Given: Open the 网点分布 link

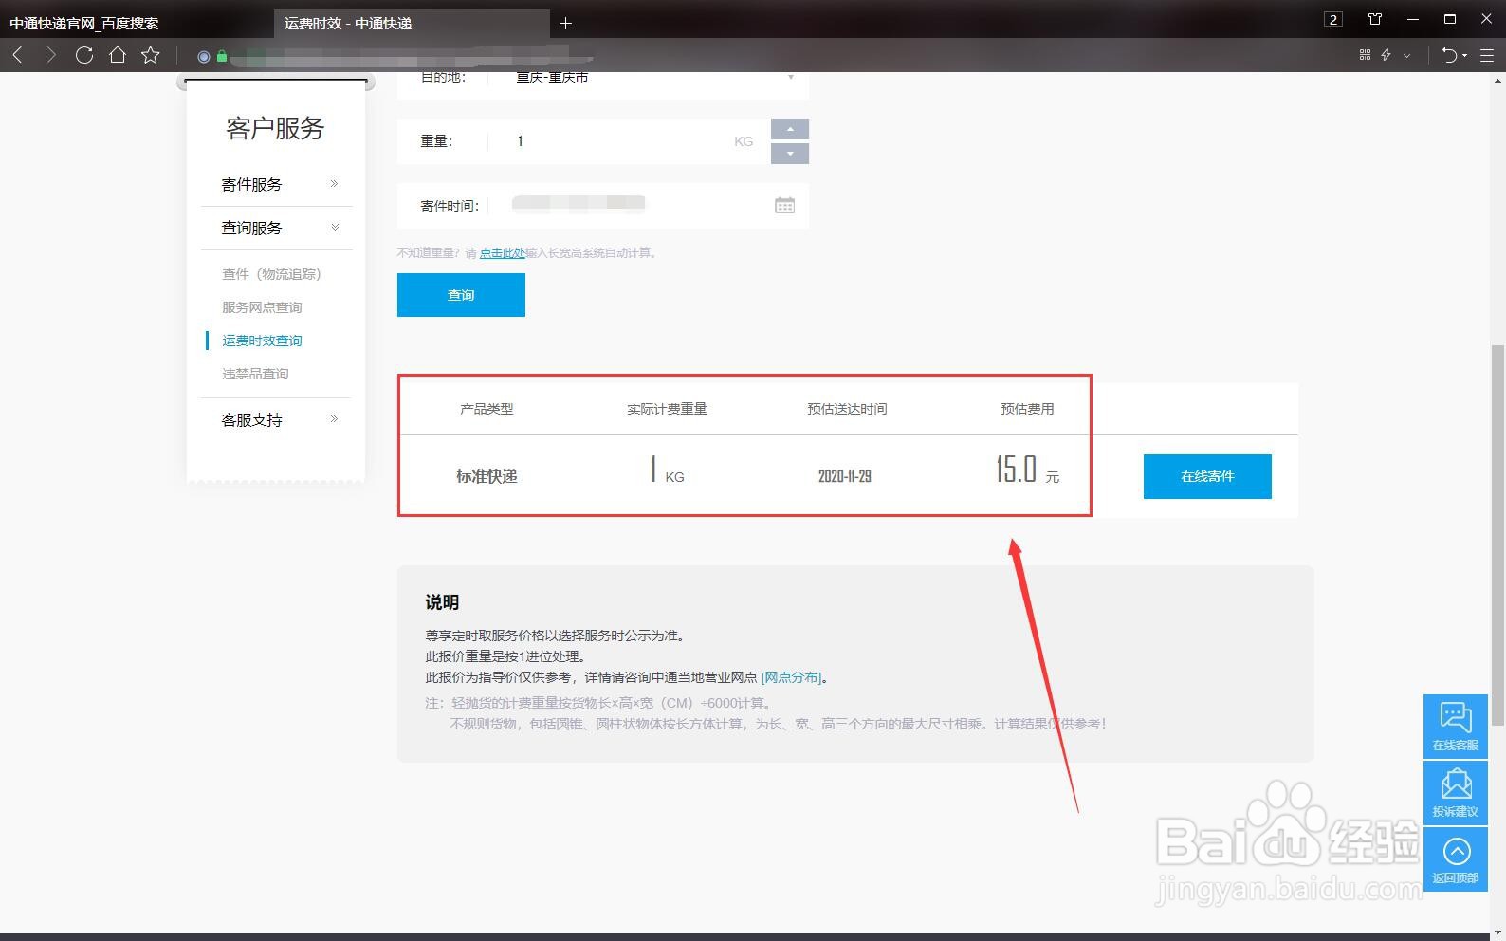Looking at the screenshot, I should (x=792, y=677).
